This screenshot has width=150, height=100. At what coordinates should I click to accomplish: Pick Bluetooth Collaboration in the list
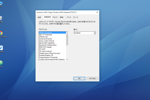[48, 45]
